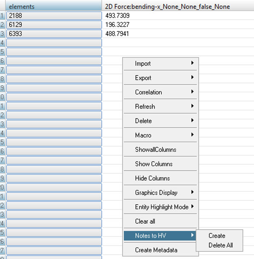The height and width of the screenshot is (259, 254).
Task: Click the Delete submenu arrow
Action: [x=192, y=120]
